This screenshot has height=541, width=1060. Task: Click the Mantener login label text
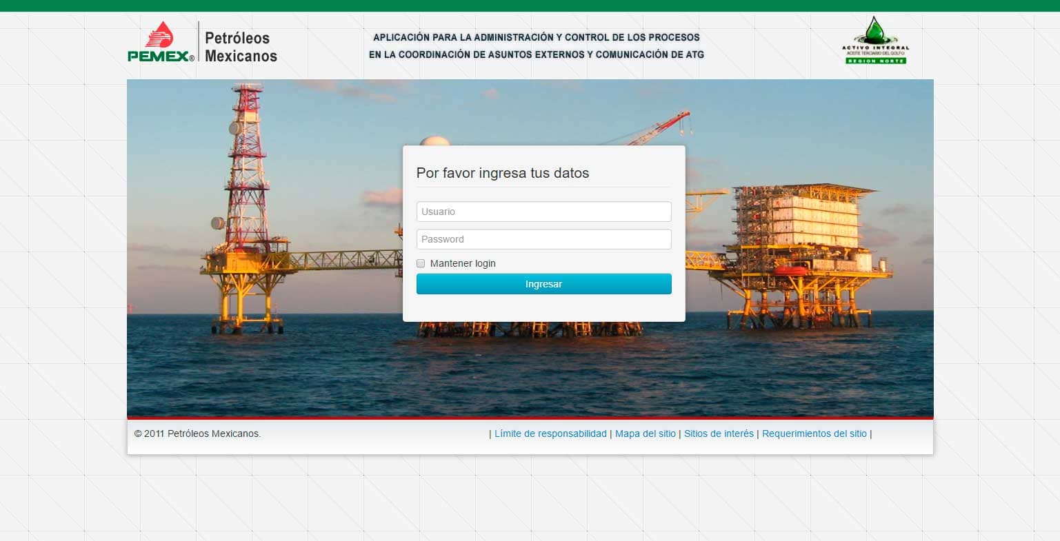tap(463, 263)
